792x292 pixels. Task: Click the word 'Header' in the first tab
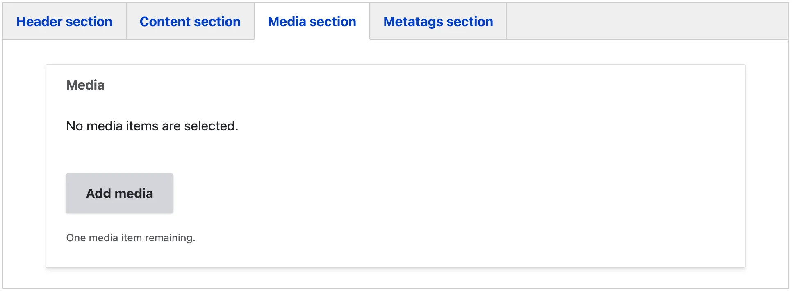(39, 22)
